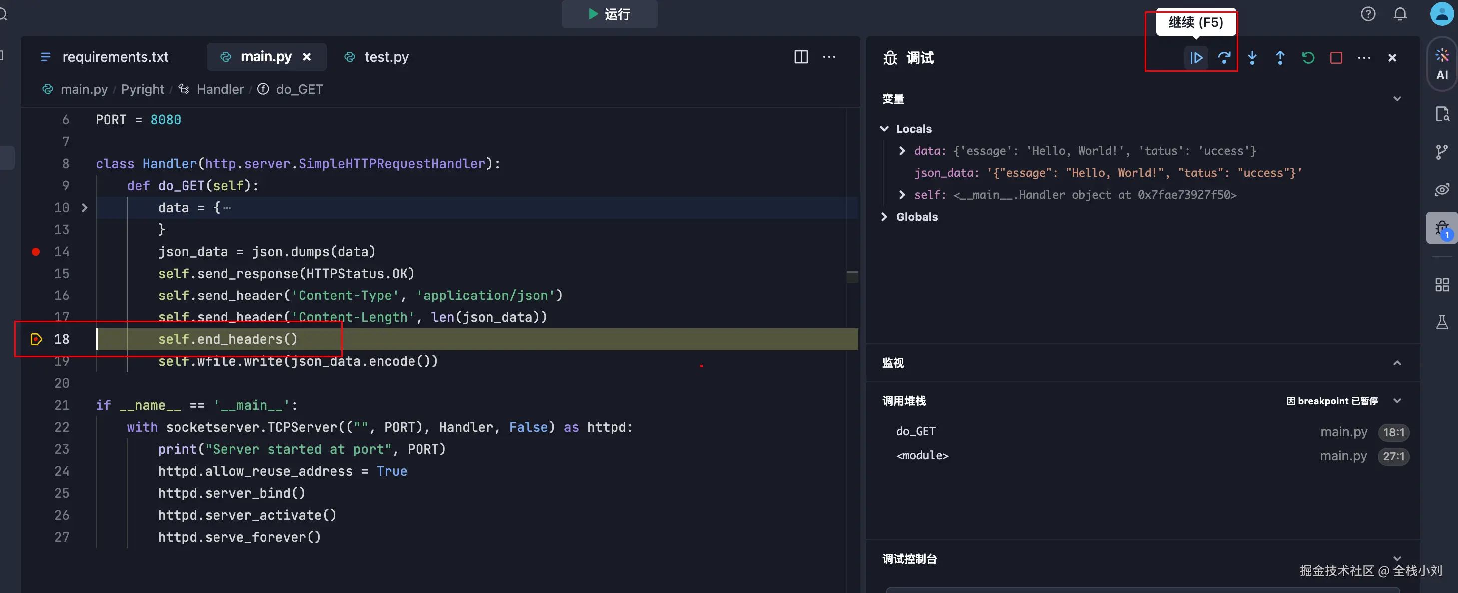Restart the debug session

tap(1308, 58)
